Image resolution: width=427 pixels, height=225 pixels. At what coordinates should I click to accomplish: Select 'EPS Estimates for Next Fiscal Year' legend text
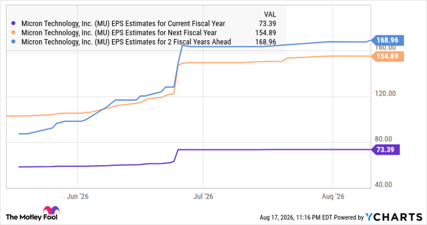point(164,33)
